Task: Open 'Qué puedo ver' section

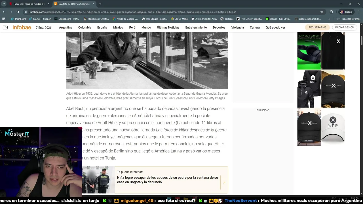Action: tap(275, 27)
